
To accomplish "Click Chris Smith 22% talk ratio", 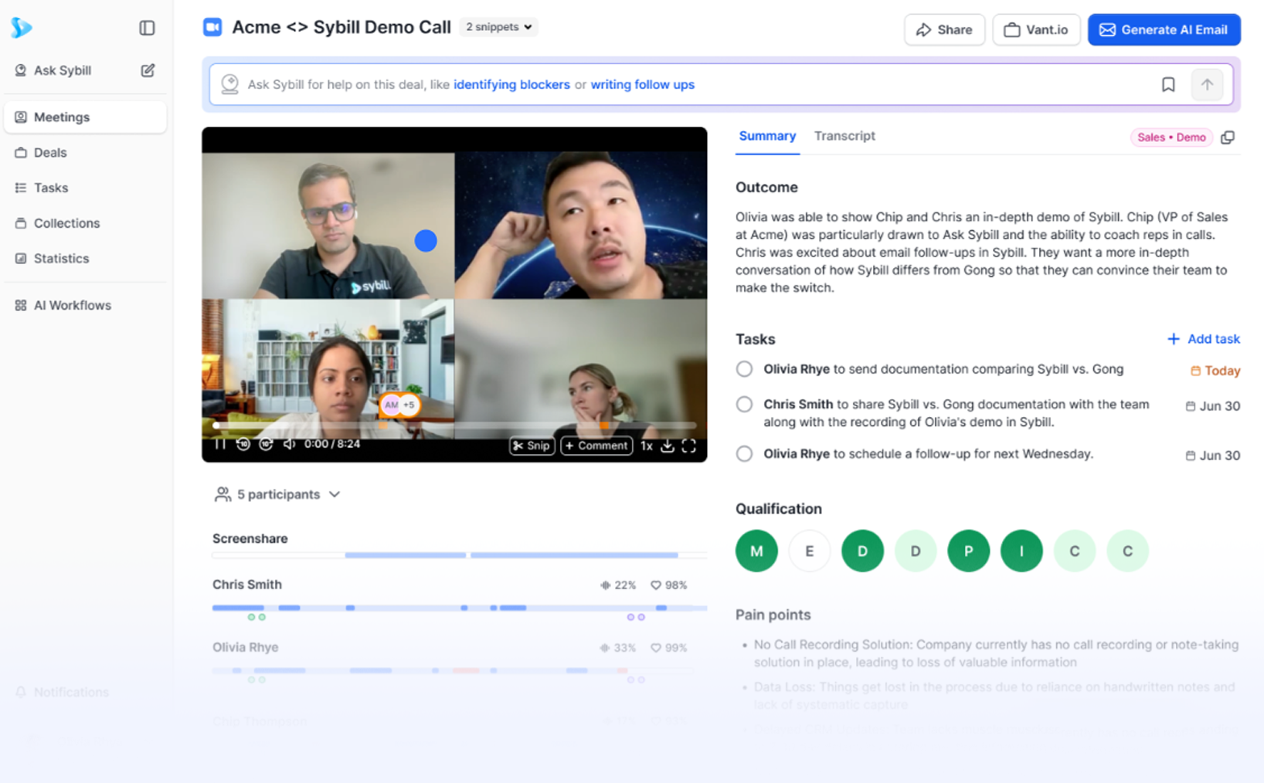I will point(618,585).
